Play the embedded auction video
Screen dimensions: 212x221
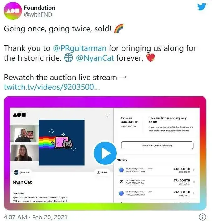[105, 153]
